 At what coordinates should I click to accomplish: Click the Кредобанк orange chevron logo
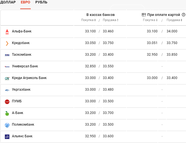pyautogui.click(x=7, y=43)
